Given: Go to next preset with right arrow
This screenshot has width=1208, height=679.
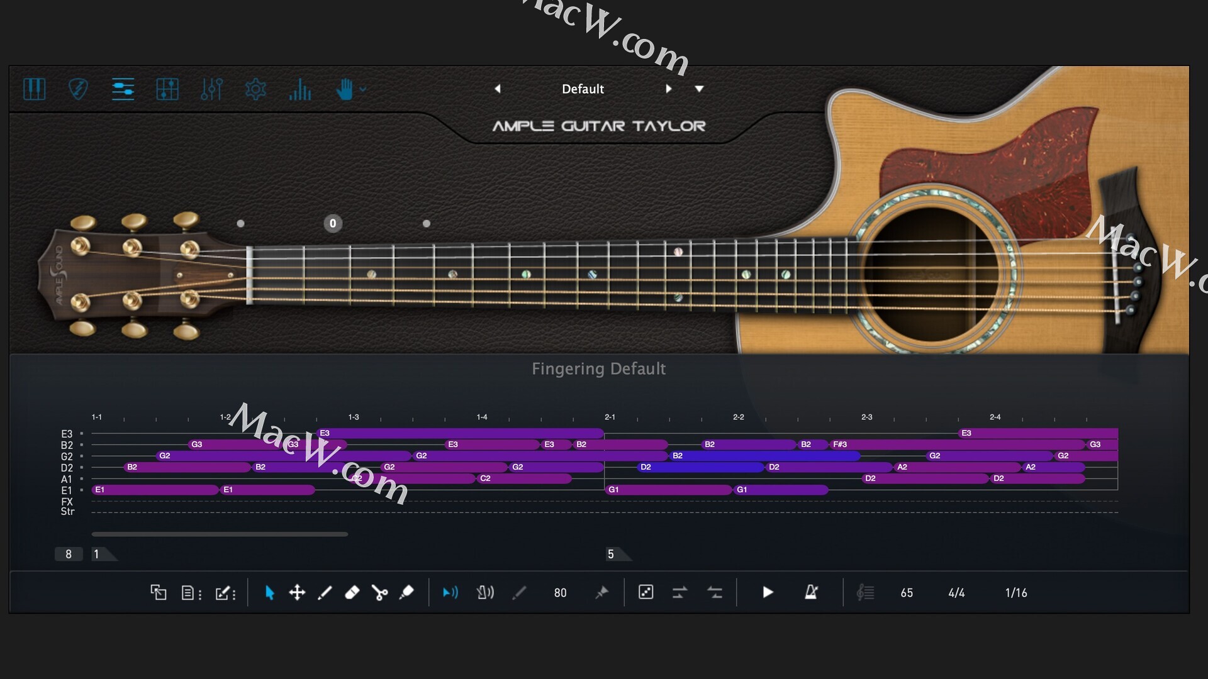Looking at the screenshot, I should coord(669,89).
